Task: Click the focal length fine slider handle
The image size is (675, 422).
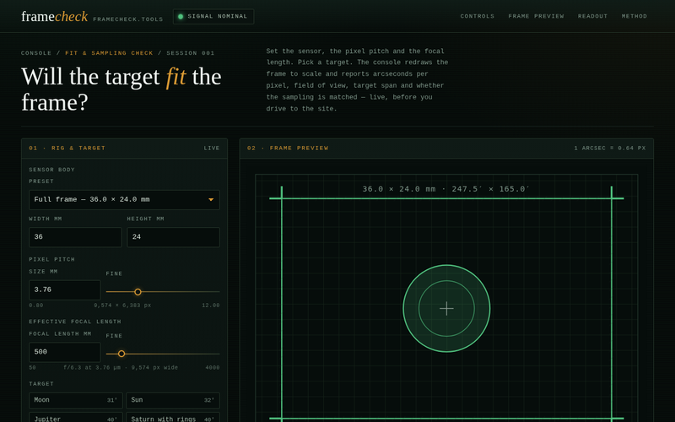Action: pyautogui.click(x=121, y=354)
